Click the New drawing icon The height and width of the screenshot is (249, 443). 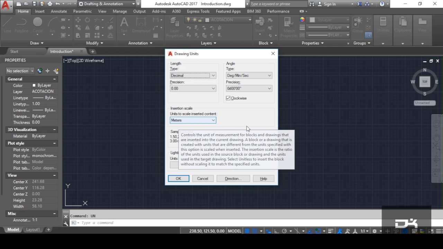coord(18,4)
